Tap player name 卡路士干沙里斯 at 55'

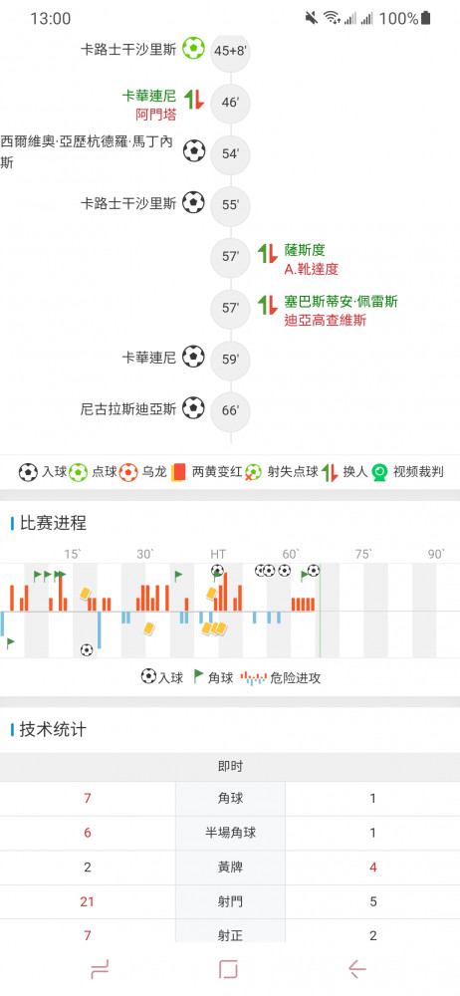click(128, 204)
